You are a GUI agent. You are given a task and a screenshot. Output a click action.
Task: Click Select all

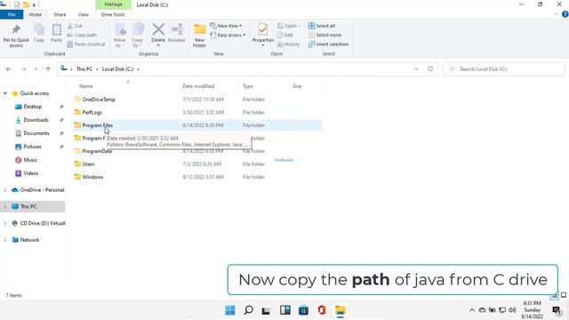click(322, 26)
